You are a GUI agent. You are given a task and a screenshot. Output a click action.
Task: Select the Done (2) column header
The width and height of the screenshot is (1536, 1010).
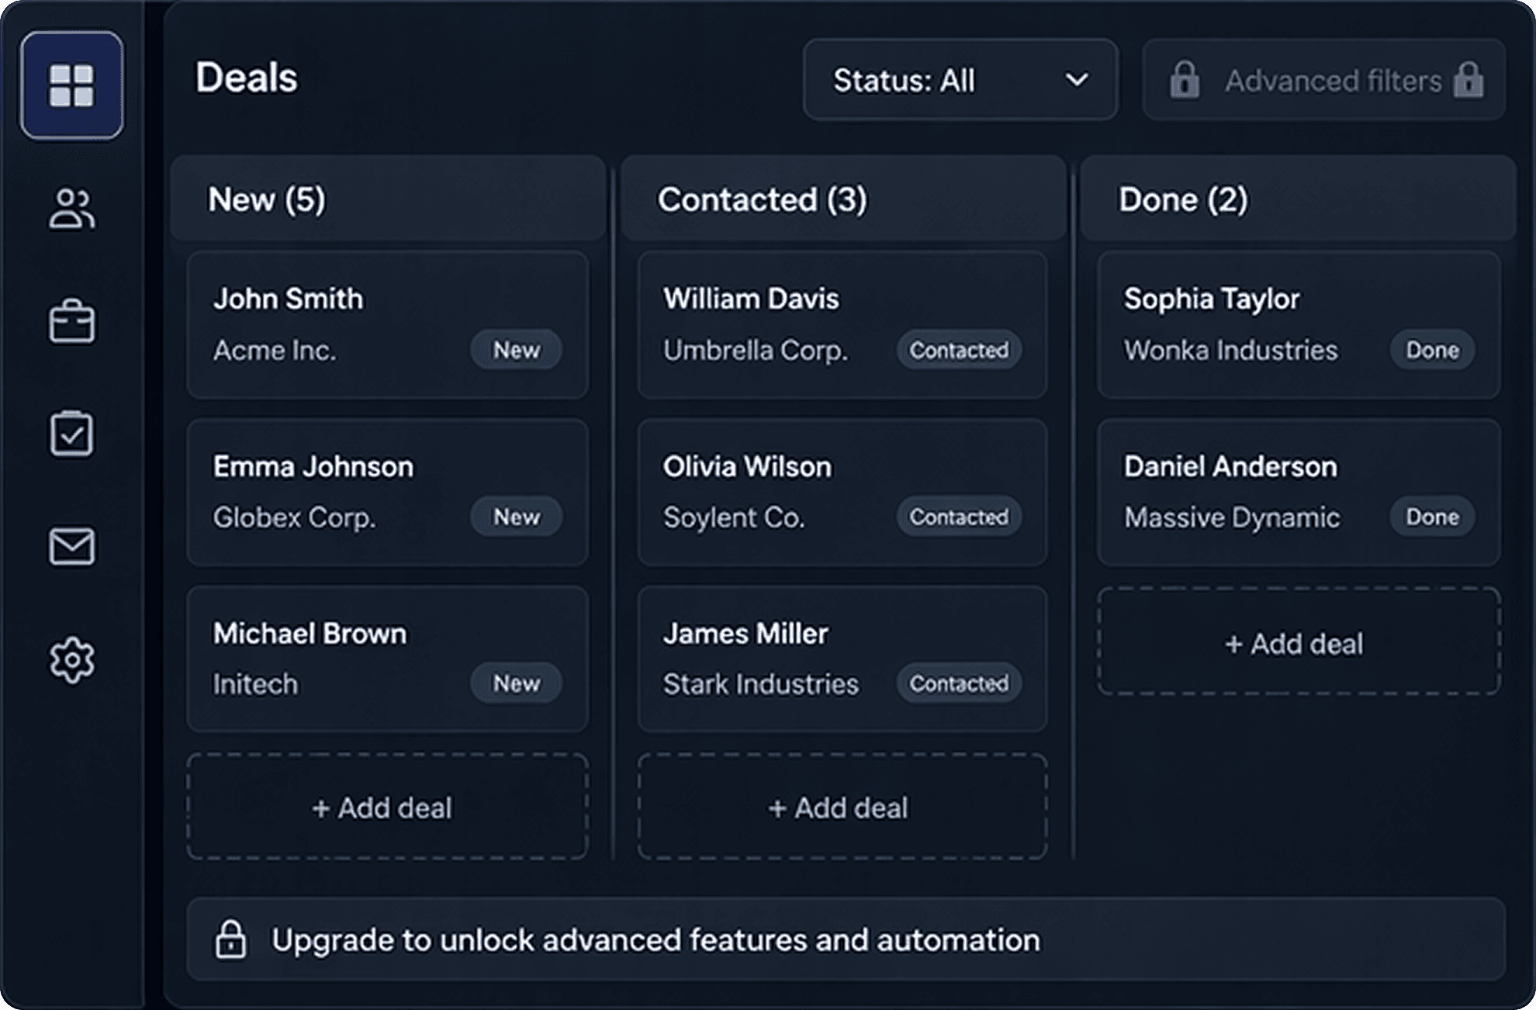click(x=1298, y=199)
